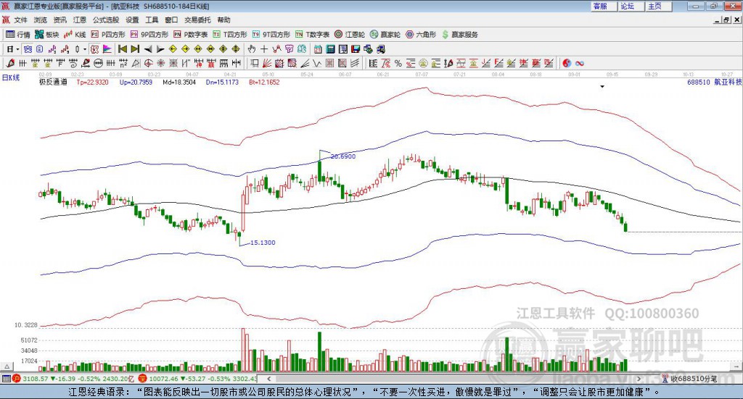743x399 pixels.
Task: Select the hand pan tool
Action: pyautogui.click(x=252, y=49)
